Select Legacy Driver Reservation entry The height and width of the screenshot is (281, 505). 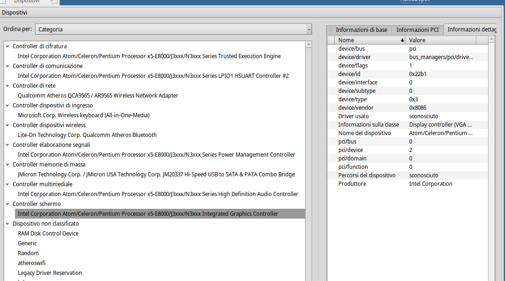coord(50,273)
